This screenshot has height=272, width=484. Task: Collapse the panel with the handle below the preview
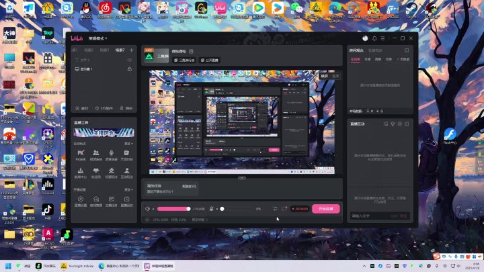tap(242, 178)
